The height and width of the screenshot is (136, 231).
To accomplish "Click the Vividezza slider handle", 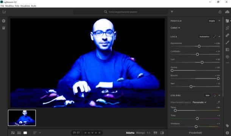I will coord(196,127).
